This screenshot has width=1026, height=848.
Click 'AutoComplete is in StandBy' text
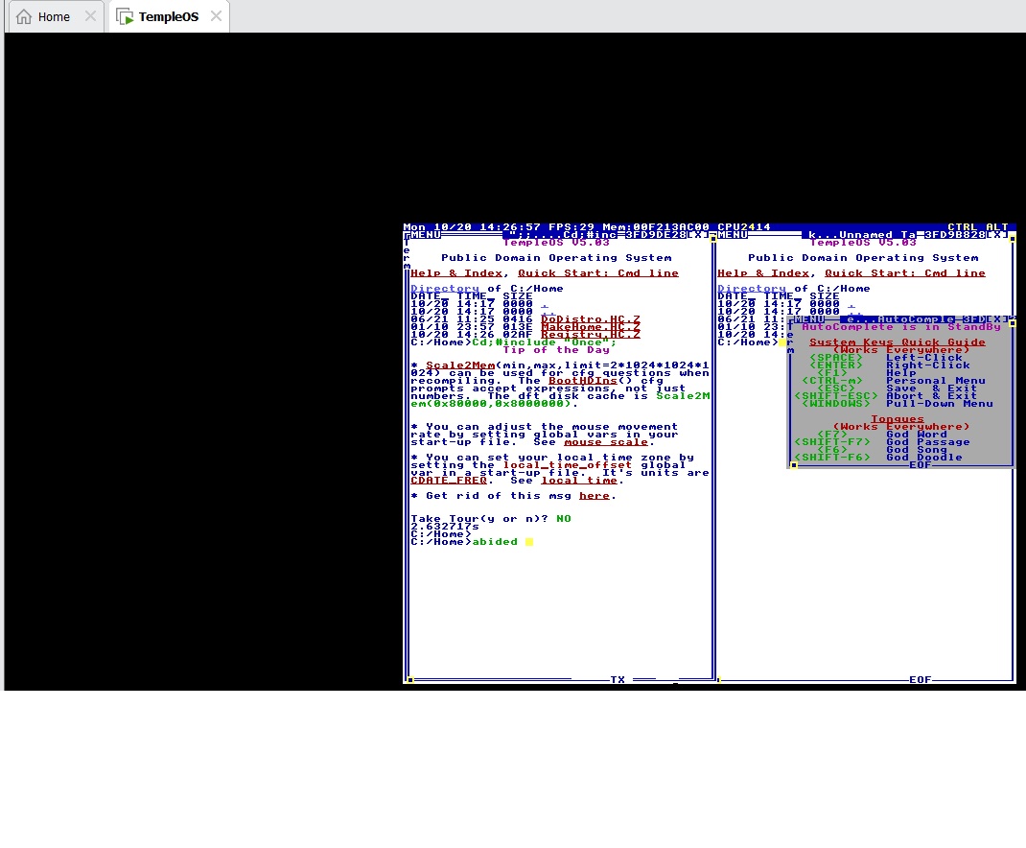click(x=901, y=327)
